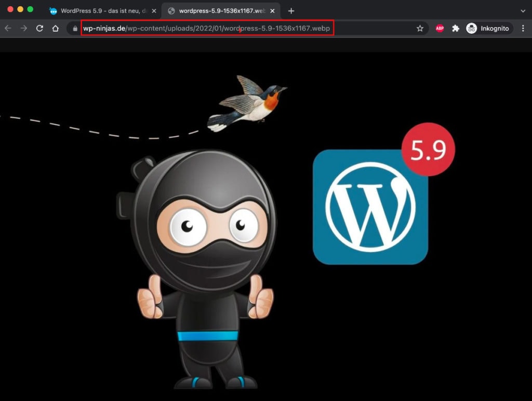Toggle the bookmark star for this page
Viewport: 532px width, 401px height.
coord(420,29)
